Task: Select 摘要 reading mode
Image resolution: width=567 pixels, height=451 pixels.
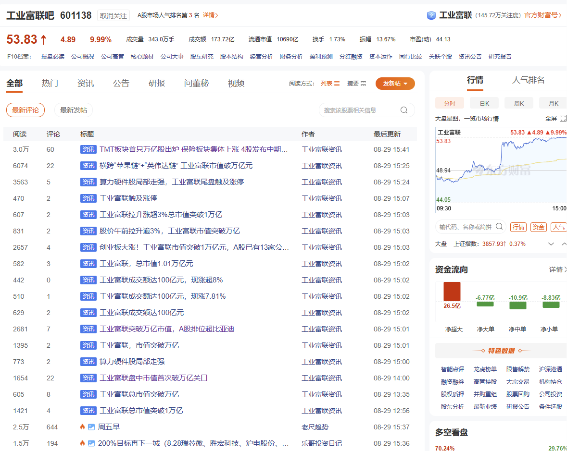Action: point(356,84)
